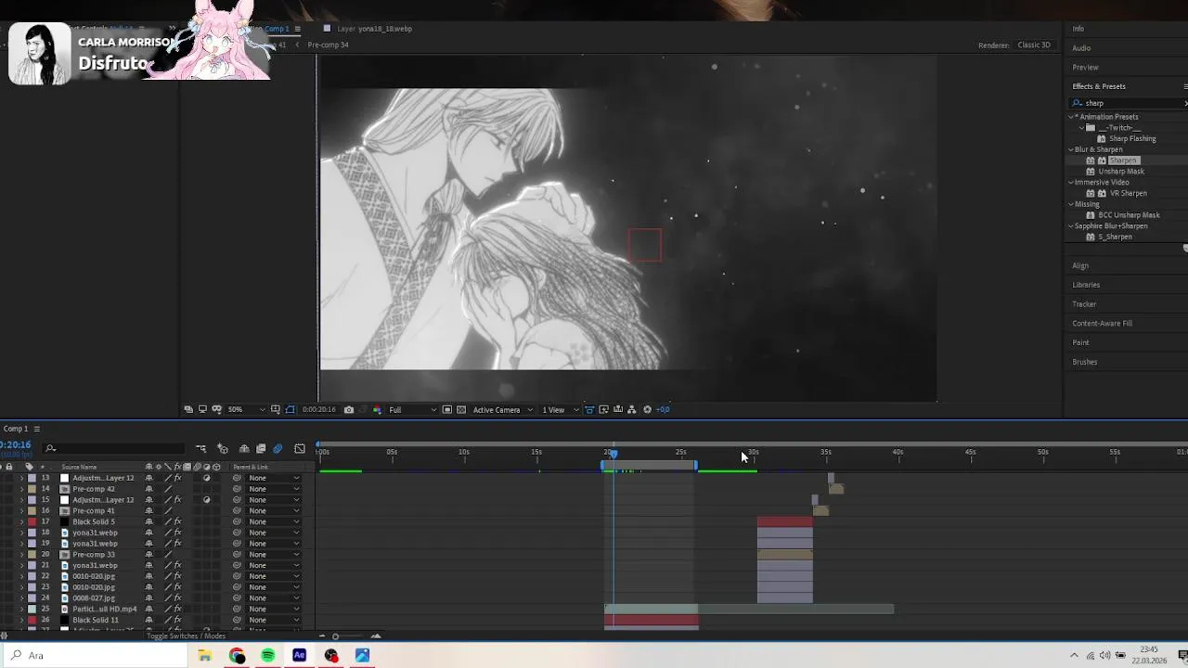Enable Frame Blending for the composition
Screen dimensions: 1188x668
261,449
